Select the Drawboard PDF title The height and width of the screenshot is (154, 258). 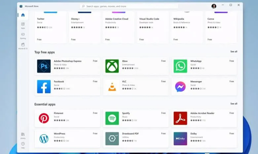point(130,134)
